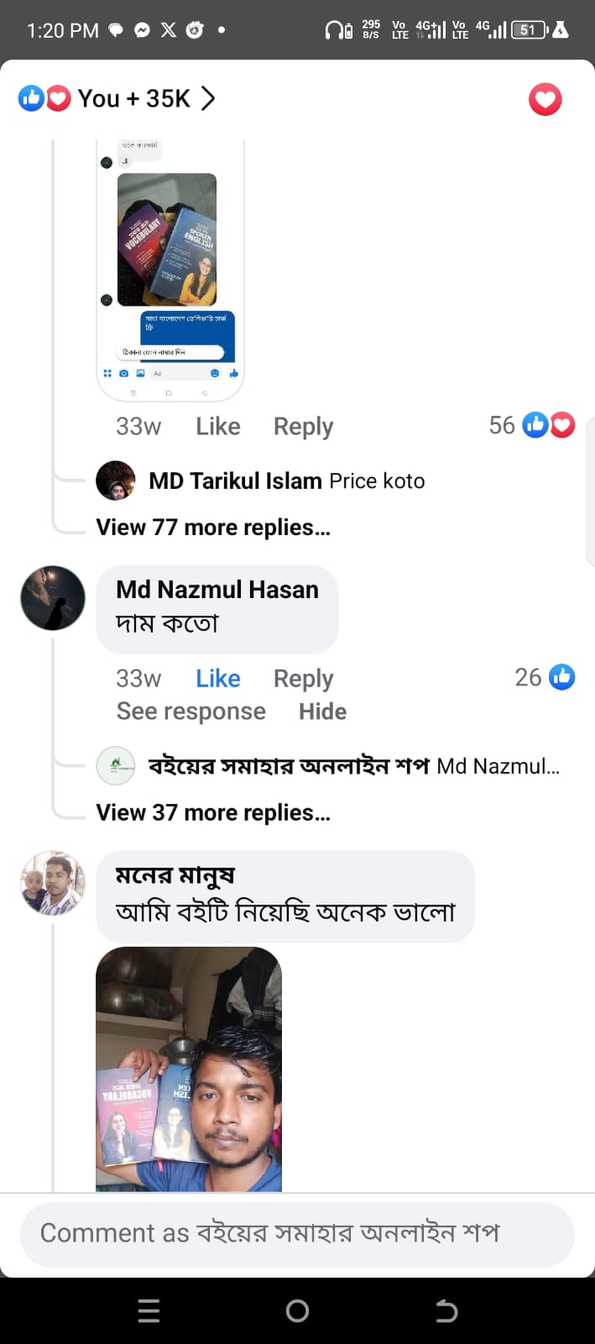Reply to the book screenshot comment

point(303,427)
